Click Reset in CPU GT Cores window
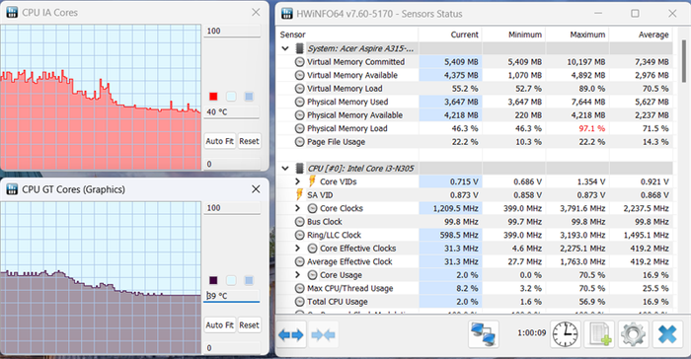 tap(249, 325)
